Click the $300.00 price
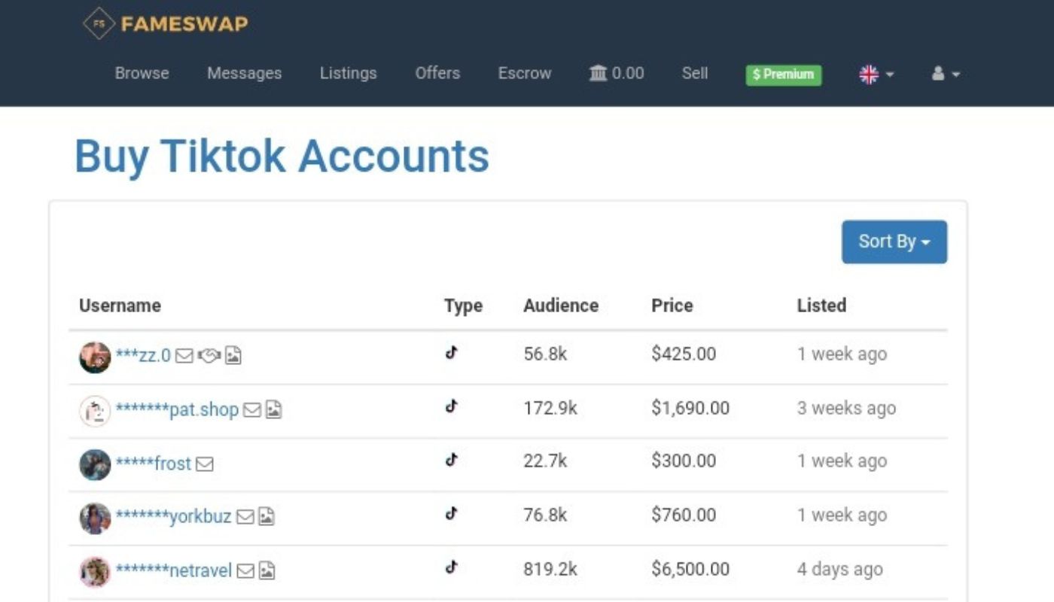 (x=684, y=461)
